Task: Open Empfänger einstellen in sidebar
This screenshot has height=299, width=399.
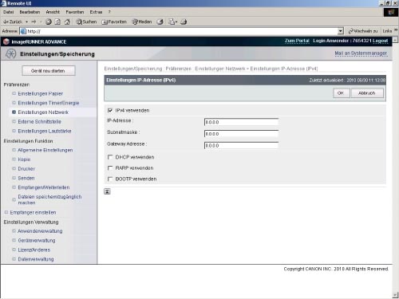Action: pyautogui.click(x=33, y=212)
